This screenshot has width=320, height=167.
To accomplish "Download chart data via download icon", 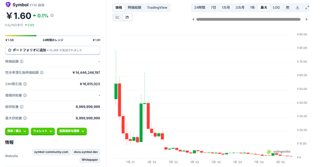I will point(297,8).
